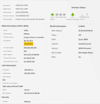Click the Firewall Medium value
The width and height of the screenshot is (100, 104).
tap(28, 102)
